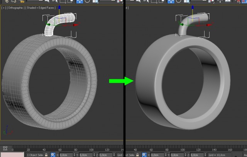Toggle absolute transform mode in the left status bar

point(53,155)
